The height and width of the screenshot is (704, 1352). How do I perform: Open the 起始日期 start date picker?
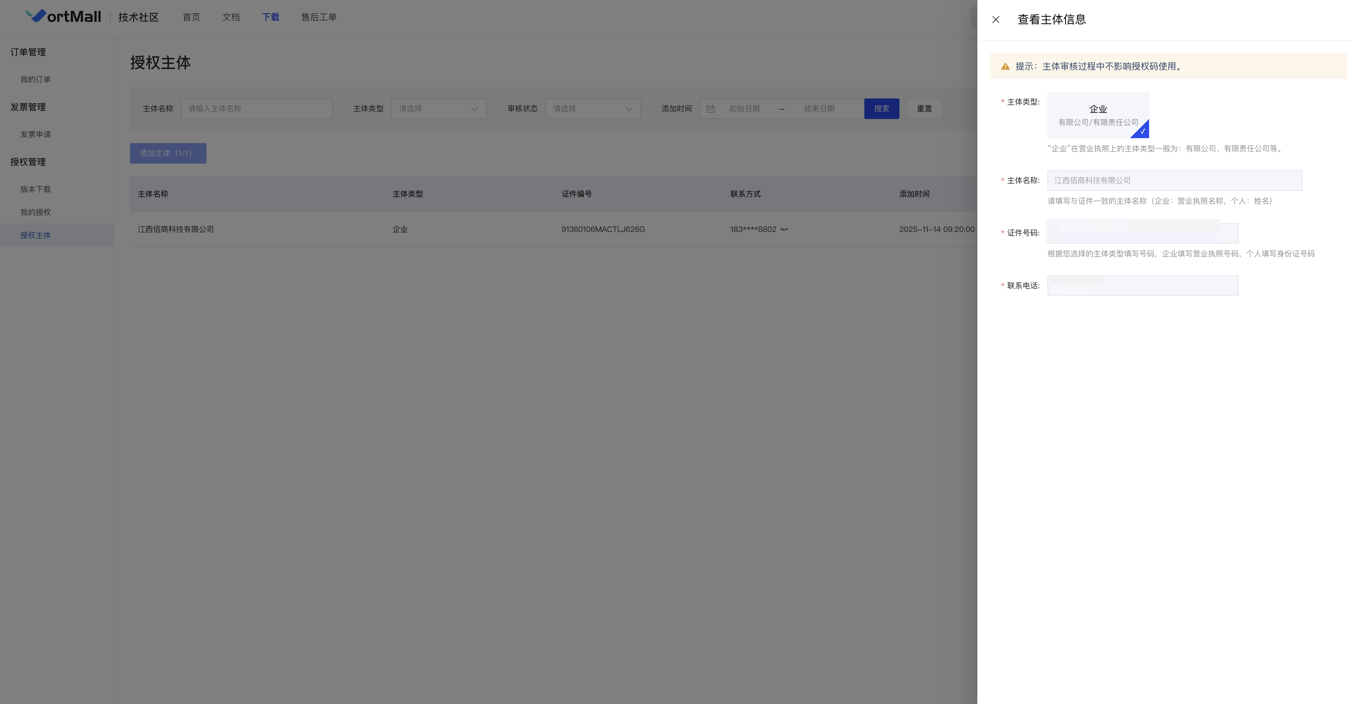click(744, 109)
